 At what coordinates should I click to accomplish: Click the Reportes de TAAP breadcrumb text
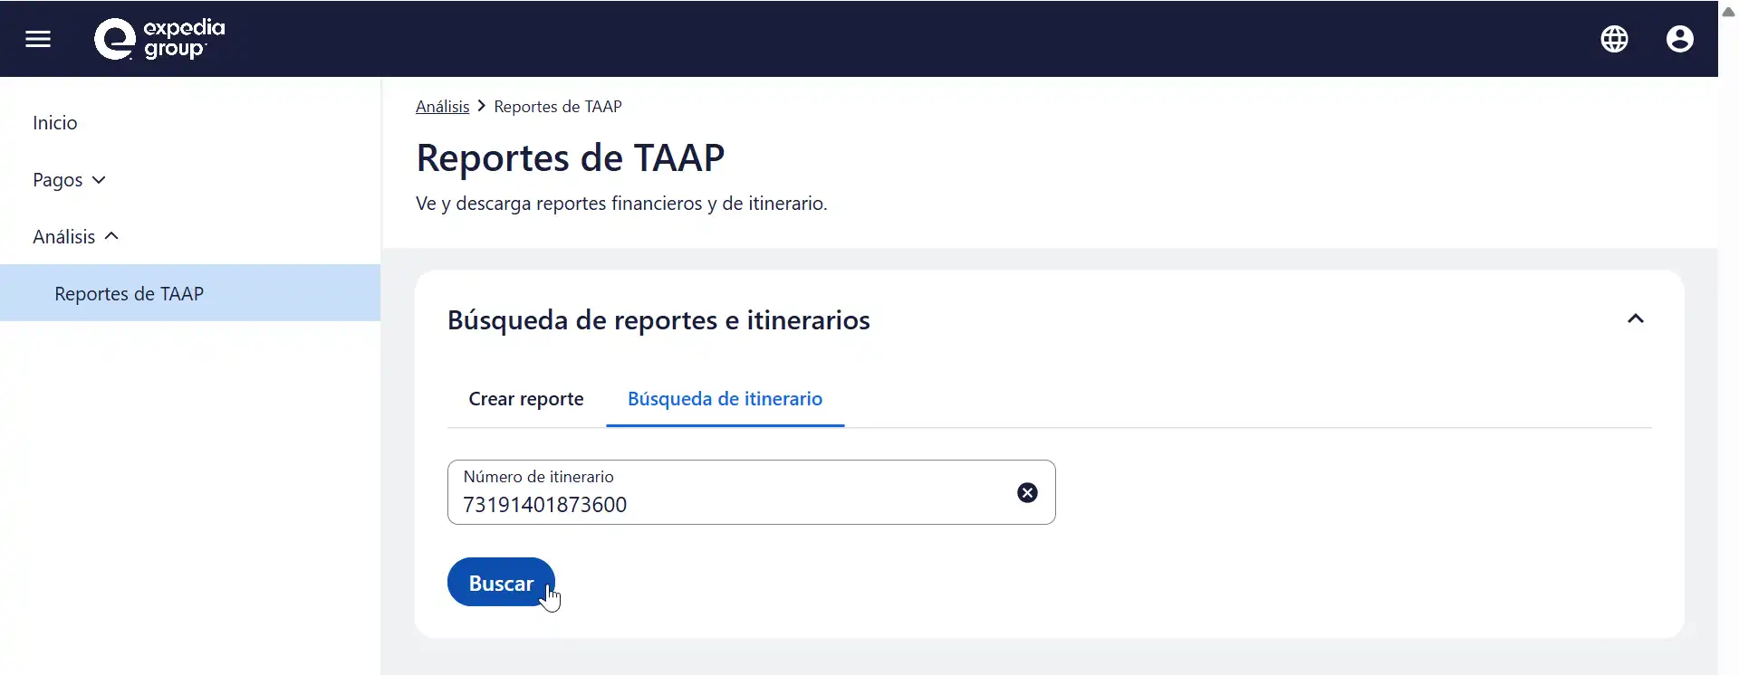[557, 107]
